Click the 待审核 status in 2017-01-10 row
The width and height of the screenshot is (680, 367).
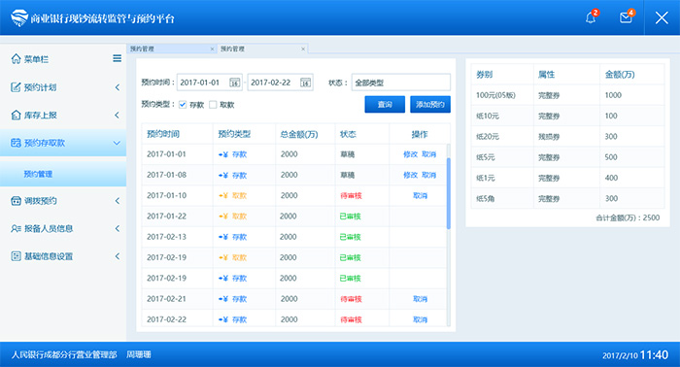[351, 195]
